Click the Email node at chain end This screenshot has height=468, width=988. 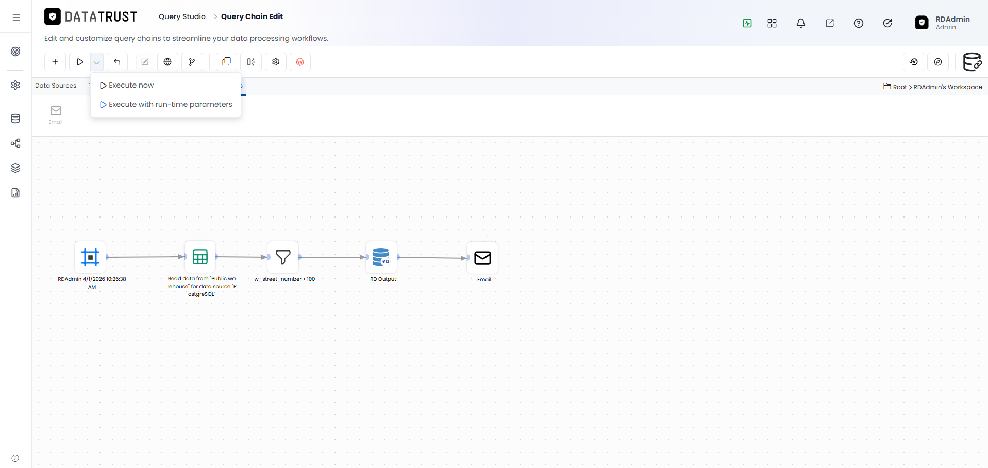coord(482,258)
